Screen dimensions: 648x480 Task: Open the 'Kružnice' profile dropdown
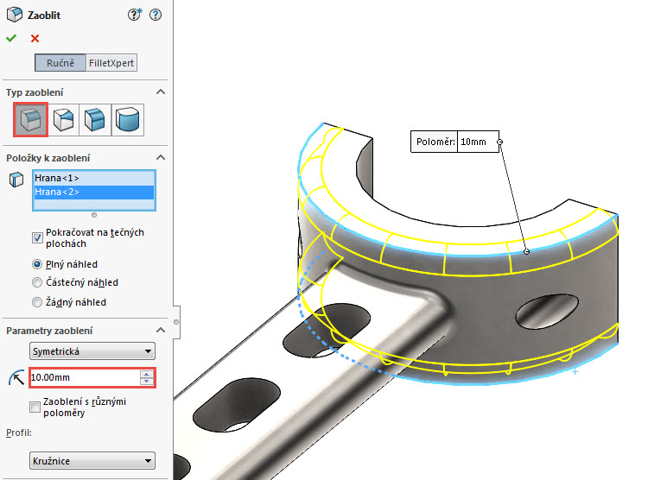click(92, 461)
